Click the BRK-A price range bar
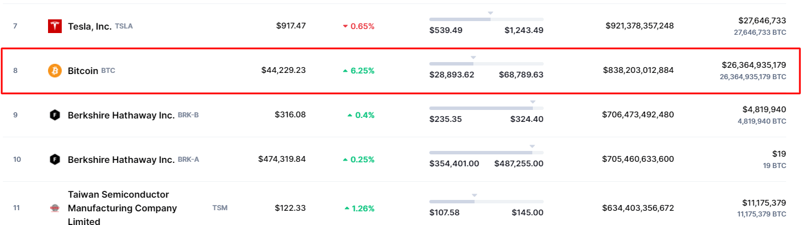801x225 pixels. pos(487,152)
